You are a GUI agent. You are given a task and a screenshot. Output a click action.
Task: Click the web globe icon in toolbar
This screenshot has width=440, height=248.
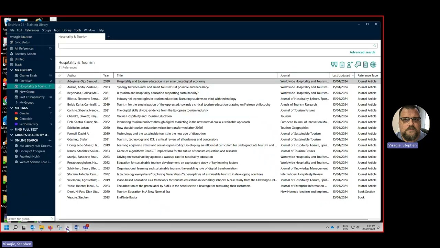(x=373, y=65)
